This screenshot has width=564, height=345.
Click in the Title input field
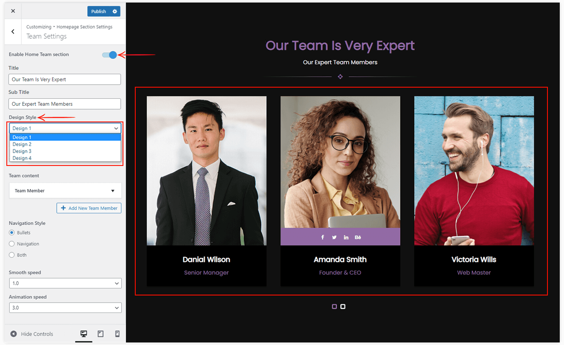(x=64, y=79)
